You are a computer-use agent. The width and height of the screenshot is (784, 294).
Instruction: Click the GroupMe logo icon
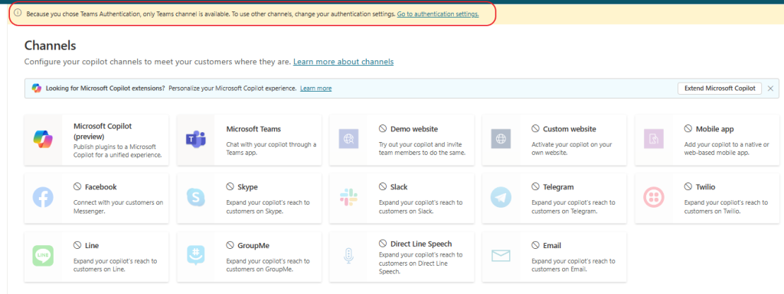(196, 256)
